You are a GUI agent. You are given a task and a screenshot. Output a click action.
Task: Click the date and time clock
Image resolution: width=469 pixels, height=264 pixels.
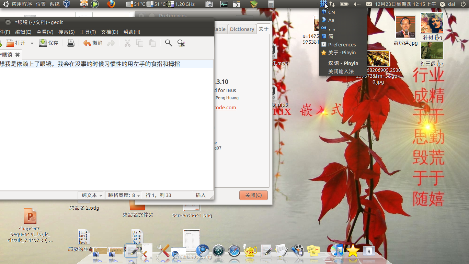coord(405,4)
